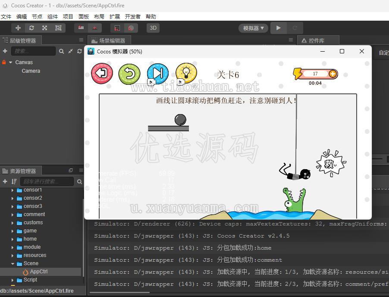Switch to the 场景编辑器 tab

point(109,40)
